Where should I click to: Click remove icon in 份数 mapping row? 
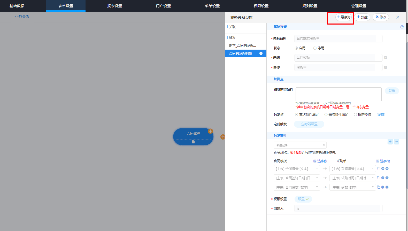coord(387,187)
